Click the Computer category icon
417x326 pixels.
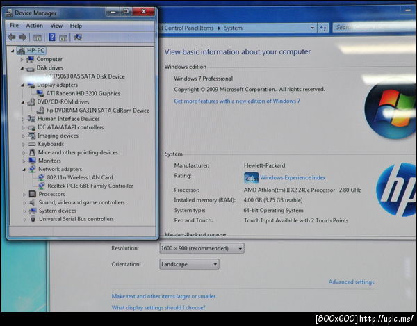coord(31,59)
